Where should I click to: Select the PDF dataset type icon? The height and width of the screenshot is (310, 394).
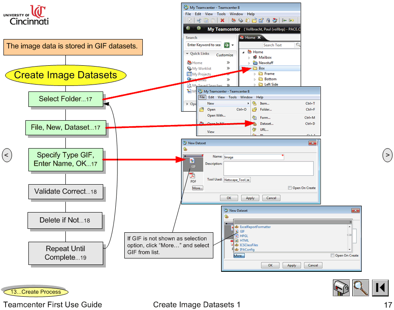pyautogui.click(x=193, y=176)
